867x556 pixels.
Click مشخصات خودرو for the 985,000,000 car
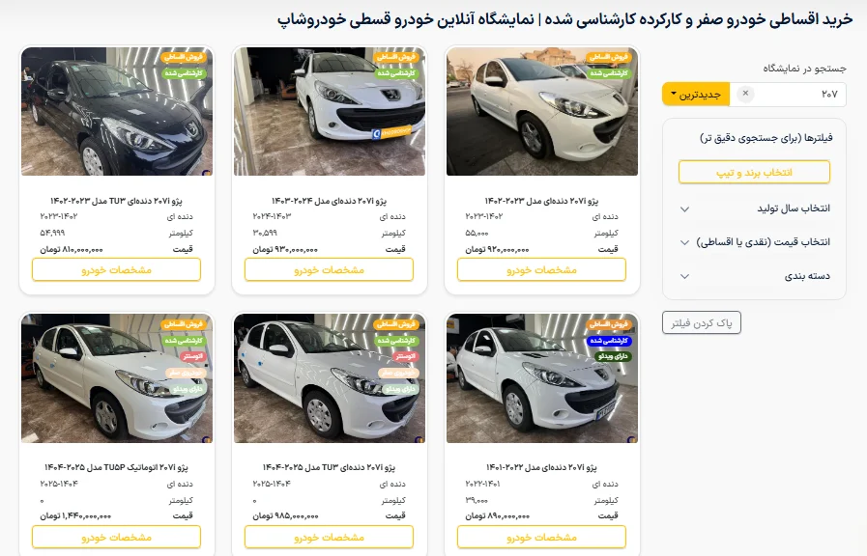pos(329,537)
